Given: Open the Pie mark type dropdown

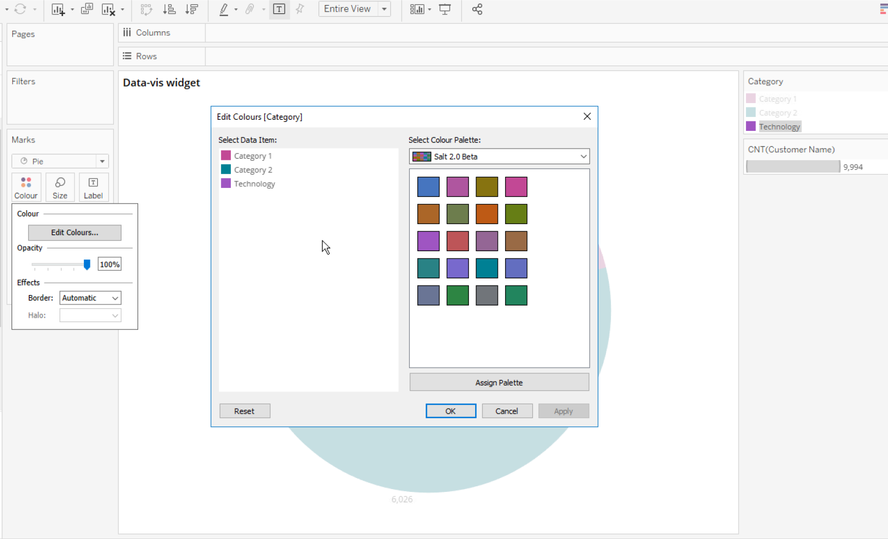Looking at the screenshot, I should (102, 161).
